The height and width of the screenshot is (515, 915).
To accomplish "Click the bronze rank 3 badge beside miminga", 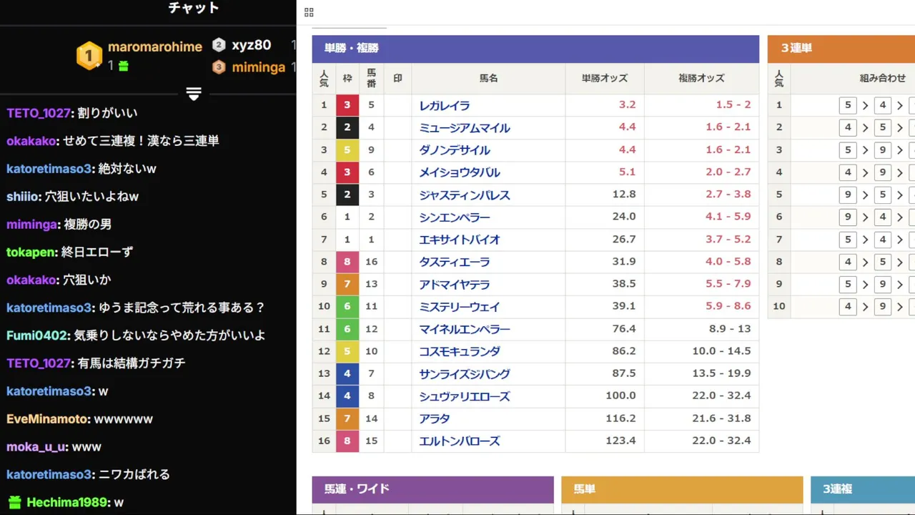I will click(x=219, y=67).
